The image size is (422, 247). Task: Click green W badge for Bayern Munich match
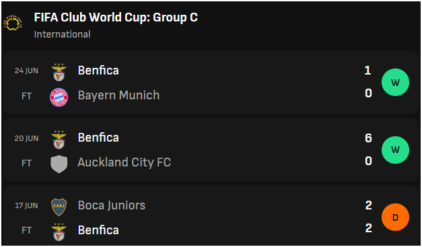395,82
